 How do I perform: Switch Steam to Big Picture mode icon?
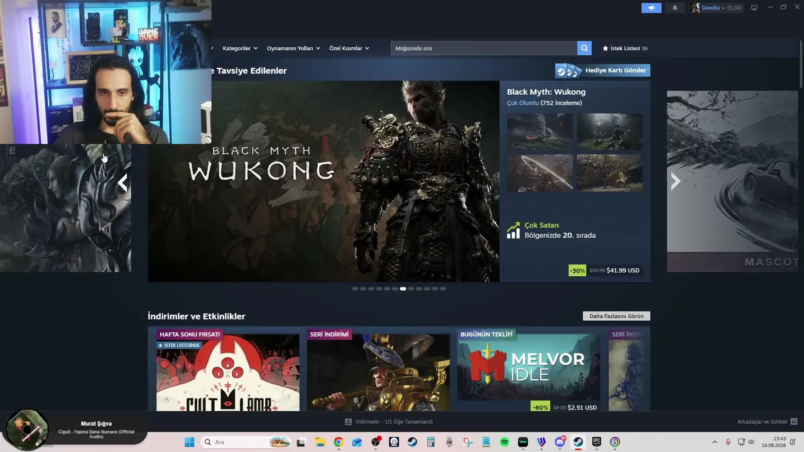[x=754, y=8]
